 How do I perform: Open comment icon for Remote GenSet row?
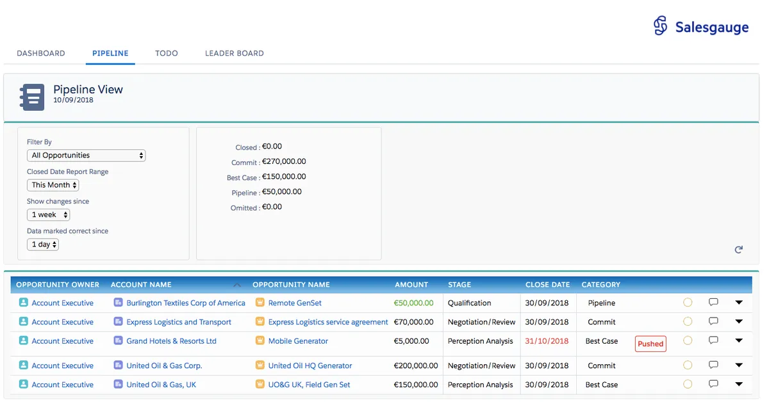tap(713, 303)
